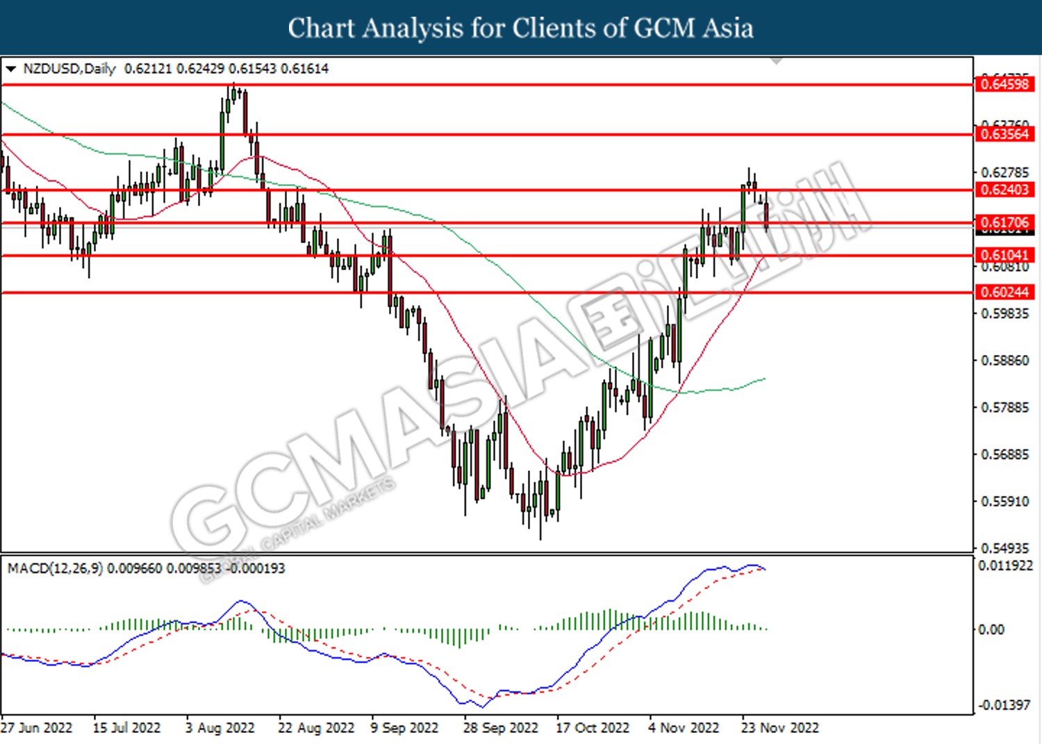The width and height of the screenshot is (1042, 744).
Task: Click the 23 Nov 2022 date label
Action: 780,727
